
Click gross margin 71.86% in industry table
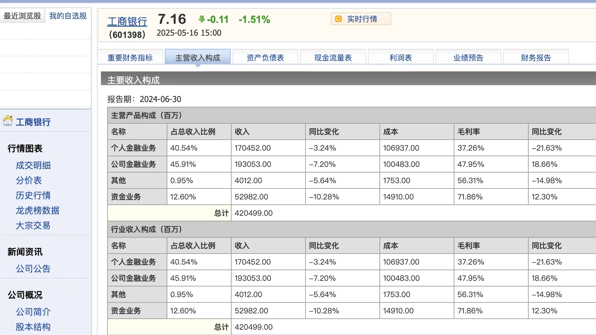(470, 311)
